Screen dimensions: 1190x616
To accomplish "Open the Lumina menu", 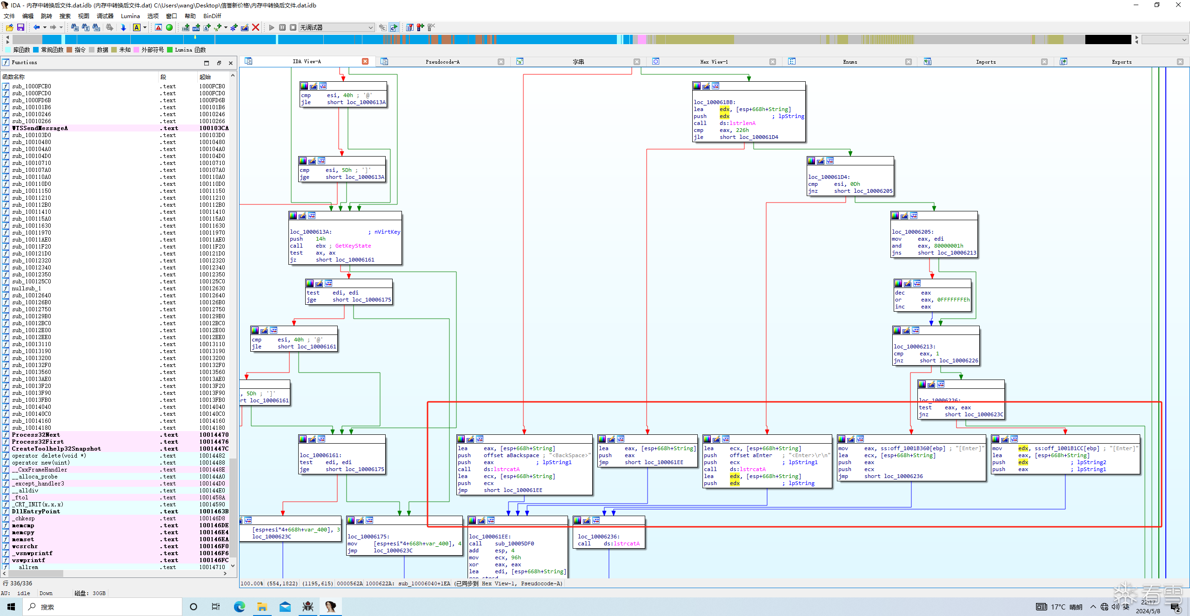I will click(130, 16).
